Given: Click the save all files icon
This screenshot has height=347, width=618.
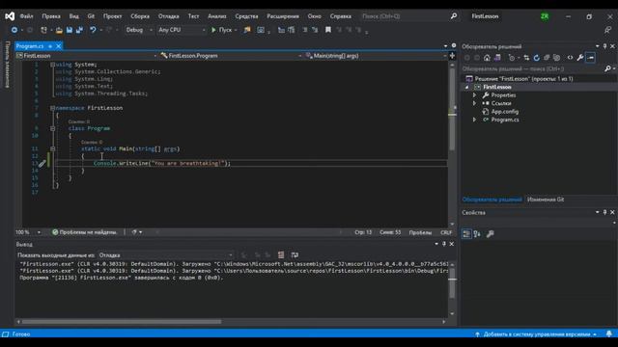Looking at the screenshot, I should click(x=79, y=30).
